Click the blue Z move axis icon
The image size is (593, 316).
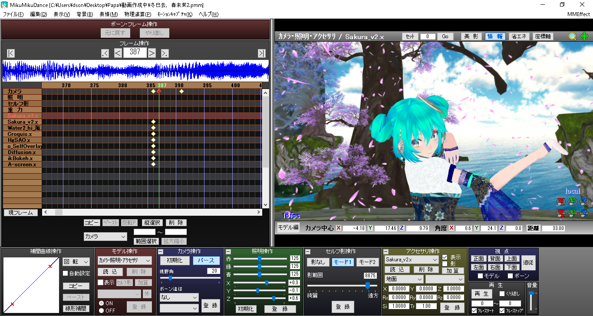point(584,213)
